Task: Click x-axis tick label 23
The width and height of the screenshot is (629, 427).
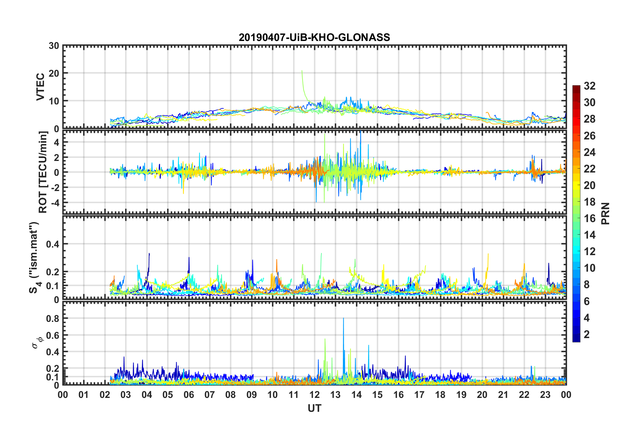Action: coord(545,395)
